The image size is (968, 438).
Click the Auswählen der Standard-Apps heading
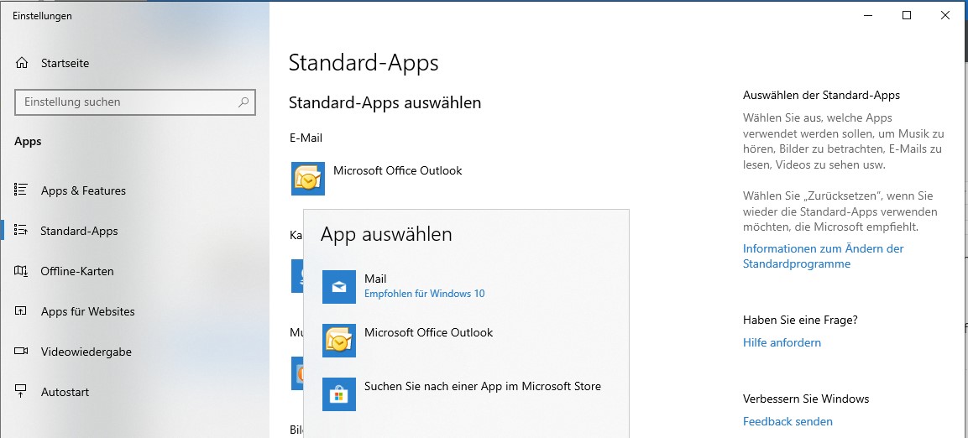point(821,95)
